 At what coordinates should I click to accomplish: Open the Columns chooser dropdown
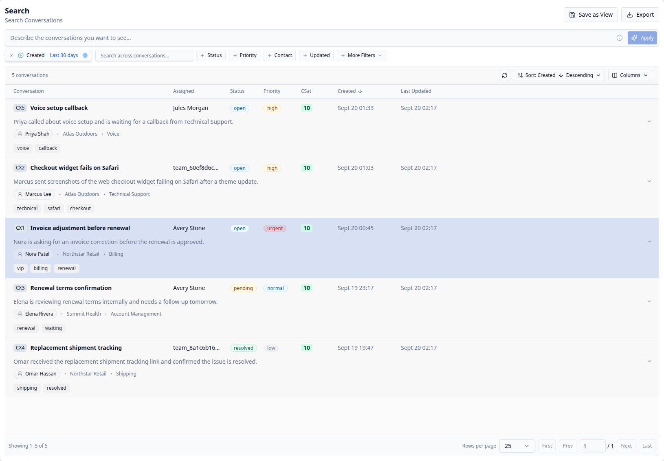tap(630, 75)
